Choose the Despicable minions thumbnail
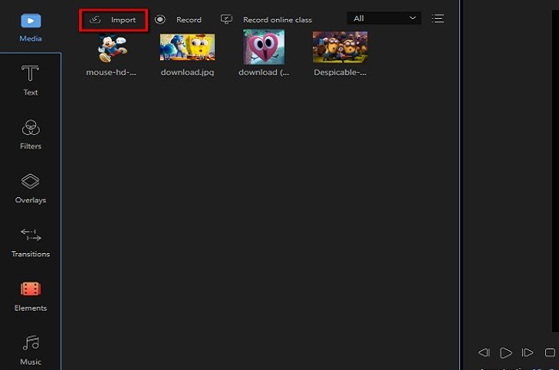The image size is (559, 370). [x=340, y=48]
